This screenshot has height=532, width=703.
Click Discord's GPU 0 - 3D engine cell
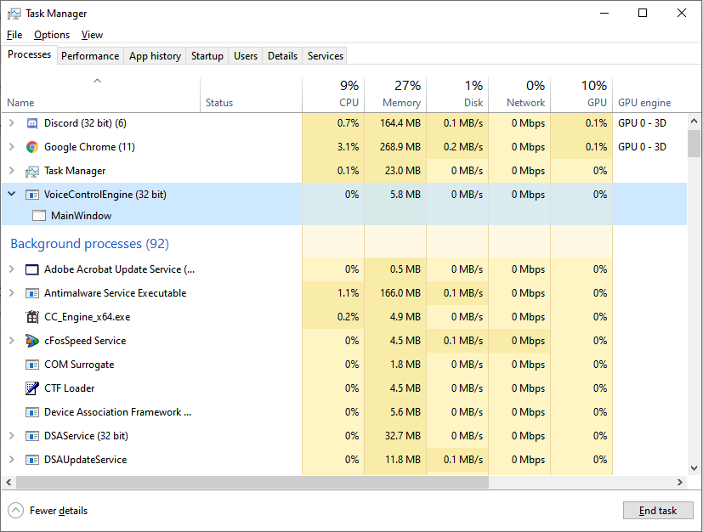642,123
